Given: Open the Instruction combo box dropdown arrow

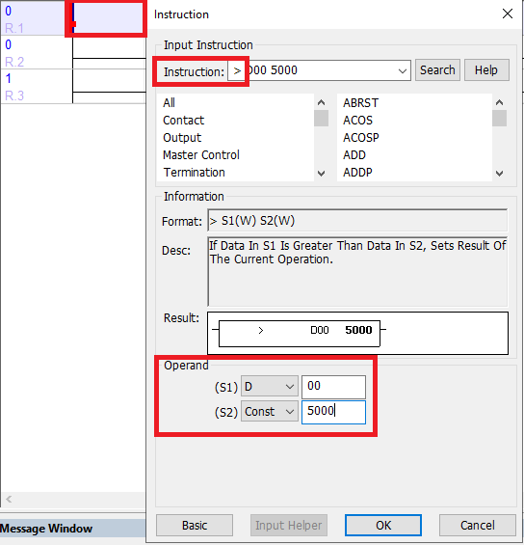Looking at the screenshot, I should [x=403, y=71].
